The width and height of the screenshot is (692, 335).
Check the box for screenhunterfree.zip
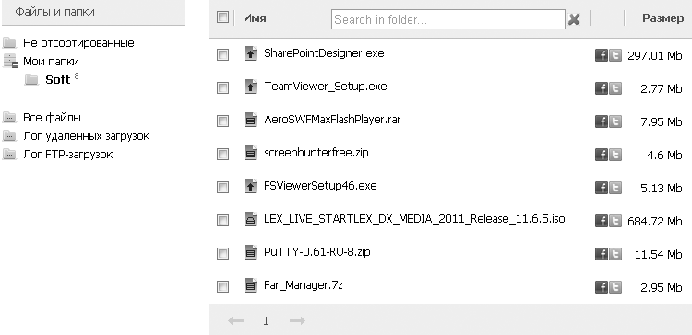coord(223,154)
